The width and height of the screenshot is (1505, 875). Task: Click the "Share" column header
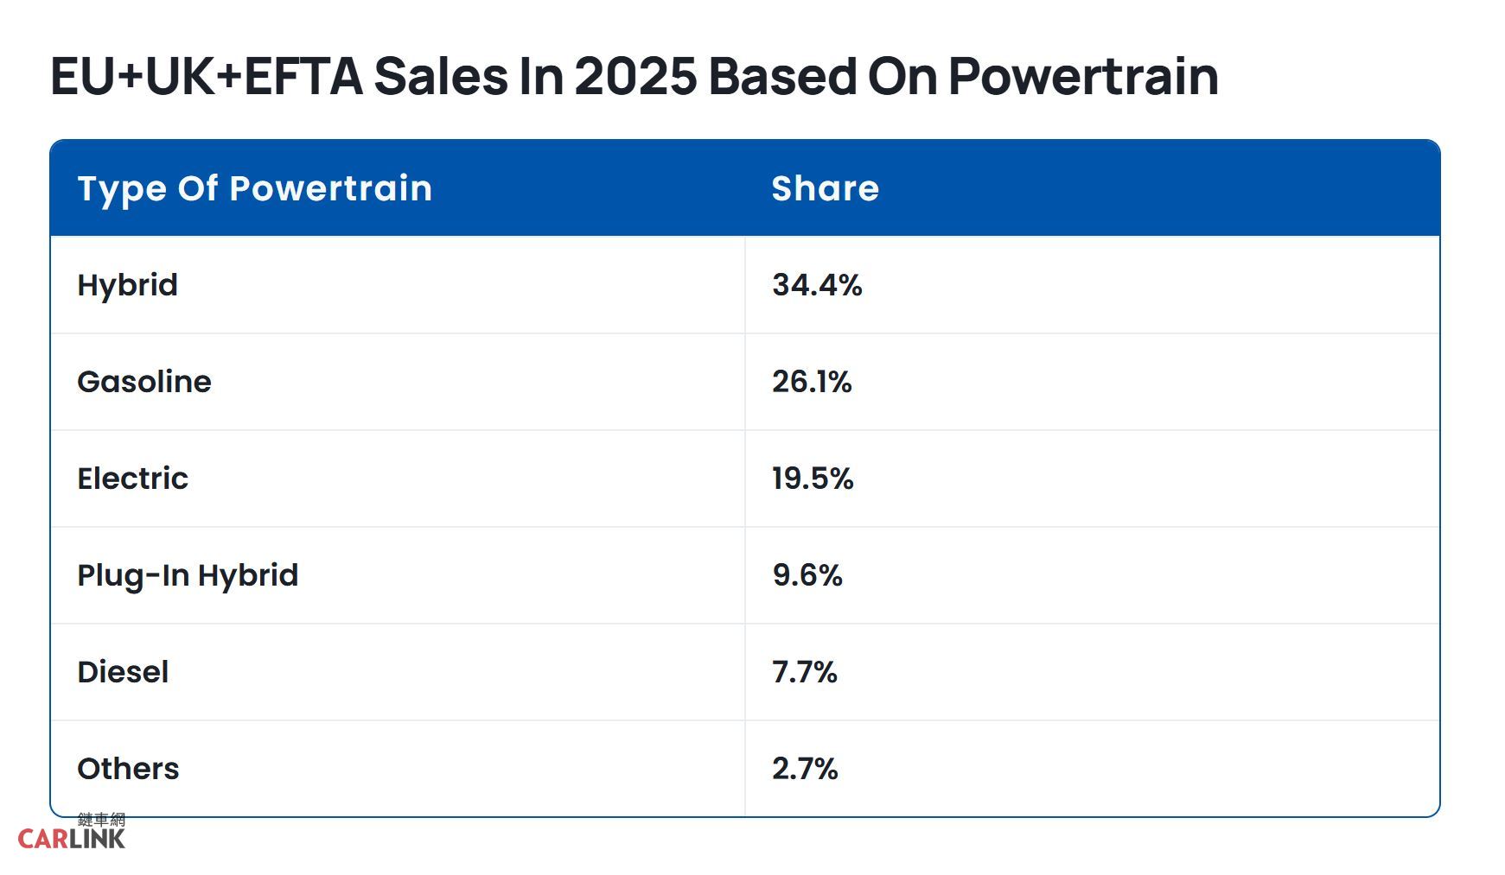825,188
